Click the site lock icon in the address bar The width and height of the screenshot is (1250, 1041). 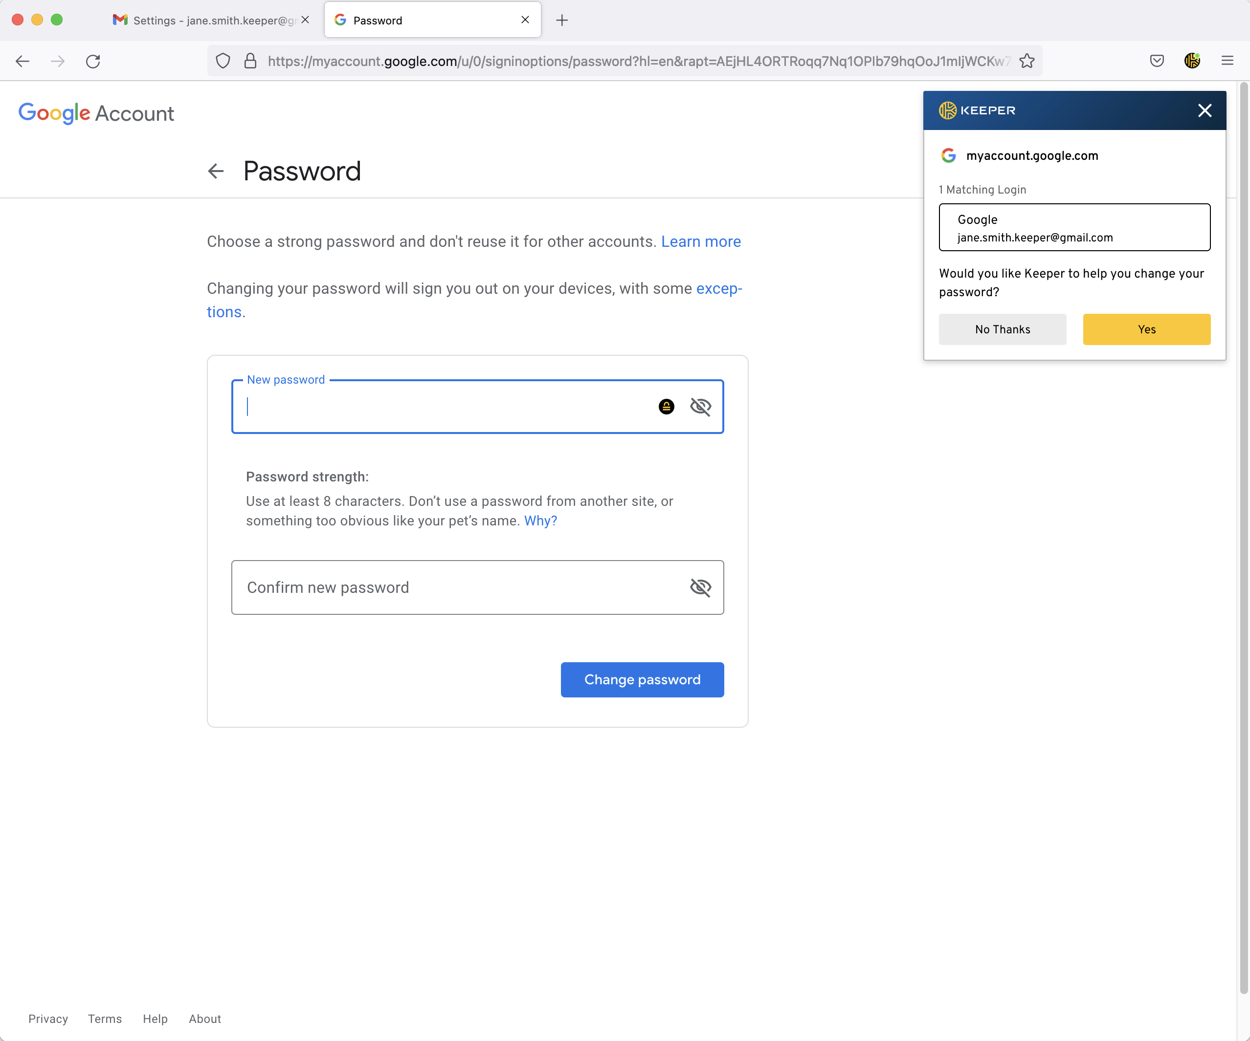click(250, 61)
